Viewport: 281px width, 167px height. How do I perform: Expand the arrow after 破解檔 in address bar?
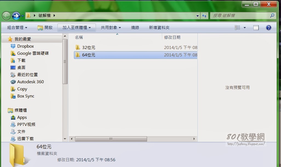pyautogui.click(x=54, y=16)
